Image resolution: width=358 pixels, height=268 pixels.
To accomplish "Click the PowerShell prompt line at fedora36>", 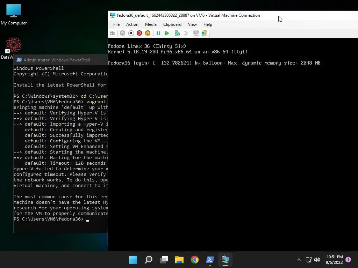I will [51, 219].
